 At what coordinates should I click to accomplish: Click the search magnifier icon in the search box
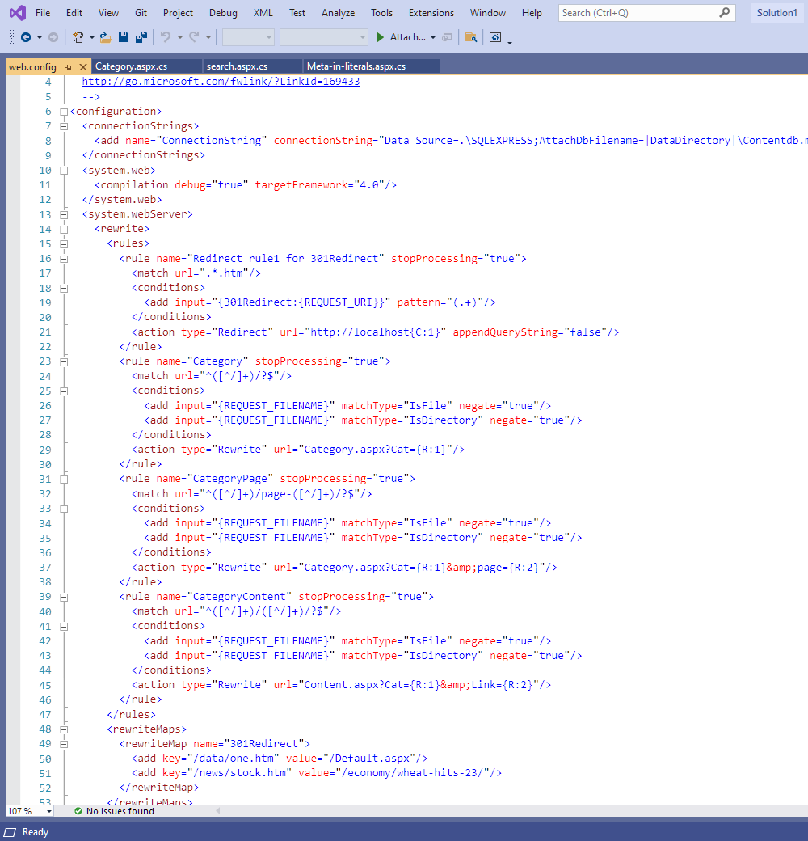click(x=725, y=12)
